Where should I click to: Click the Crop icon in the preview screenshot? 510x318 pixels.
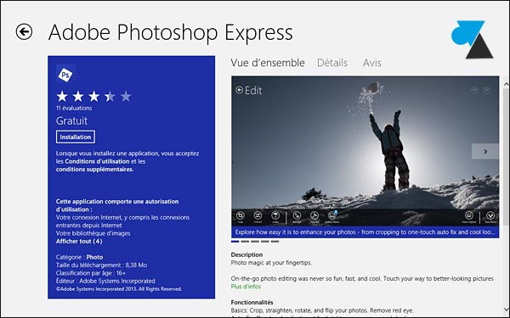[x=240, y=215]
